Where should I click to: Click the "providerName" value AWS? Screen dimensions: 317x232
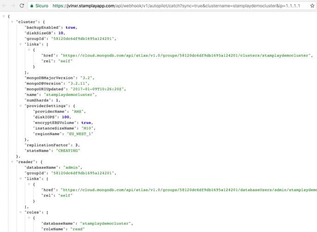coord(78,111)
